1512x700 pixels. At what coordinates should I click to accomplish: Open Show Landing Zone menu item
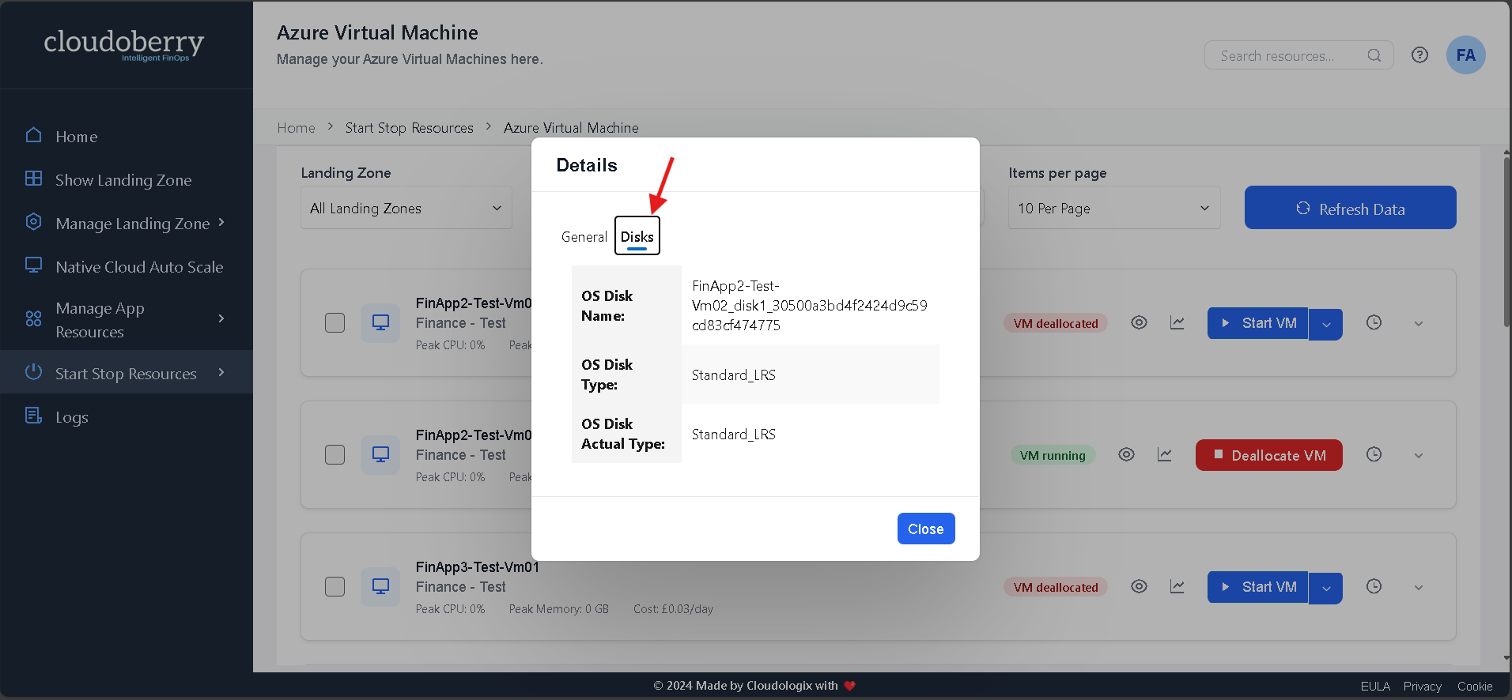click(123, 180)
